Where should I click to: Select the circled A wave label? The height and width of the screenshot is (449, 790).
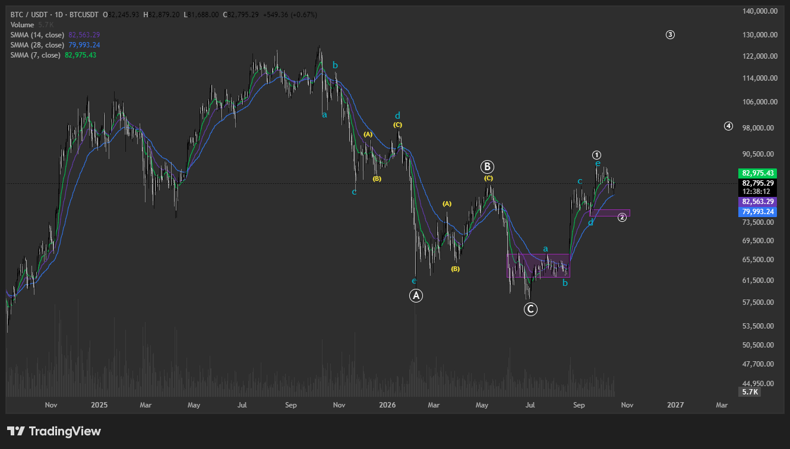(x=416, y=295)
